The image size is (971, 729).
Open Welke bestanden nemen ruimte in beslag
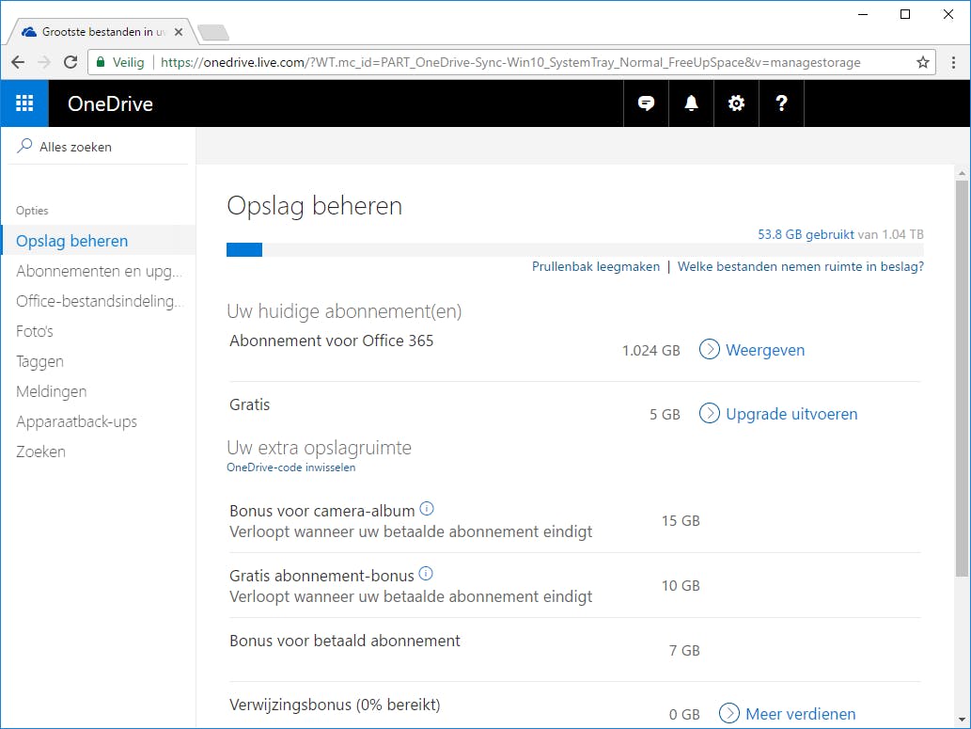(800, 266)
